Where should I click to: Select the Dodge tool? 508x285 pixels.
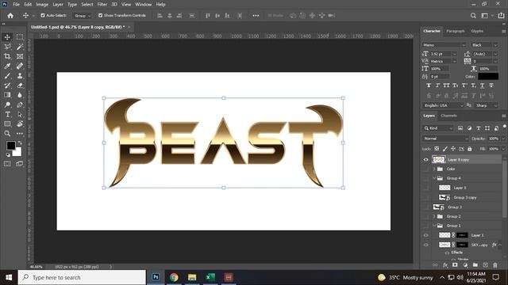(7, 104)
